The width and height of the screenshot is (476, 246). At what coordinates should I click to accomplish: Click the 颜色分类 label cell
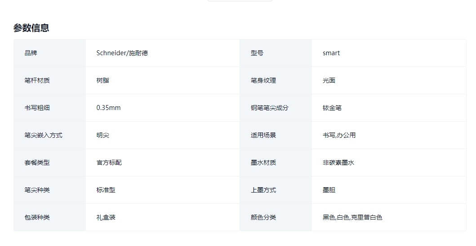(276, 217)
